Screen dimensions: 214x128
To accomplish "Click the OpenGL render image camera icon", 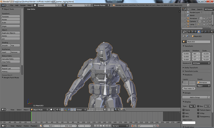I will (122, 110).
